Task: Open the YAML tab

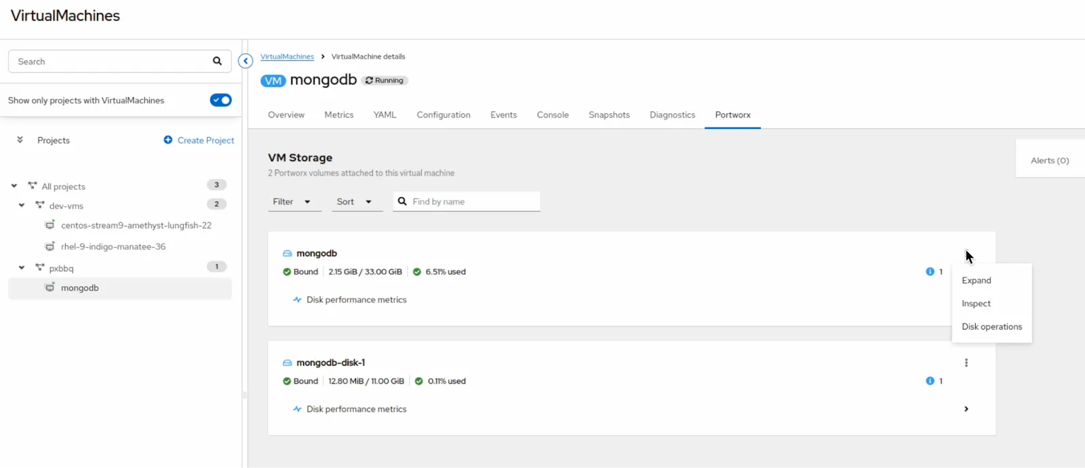Action: 384,115
